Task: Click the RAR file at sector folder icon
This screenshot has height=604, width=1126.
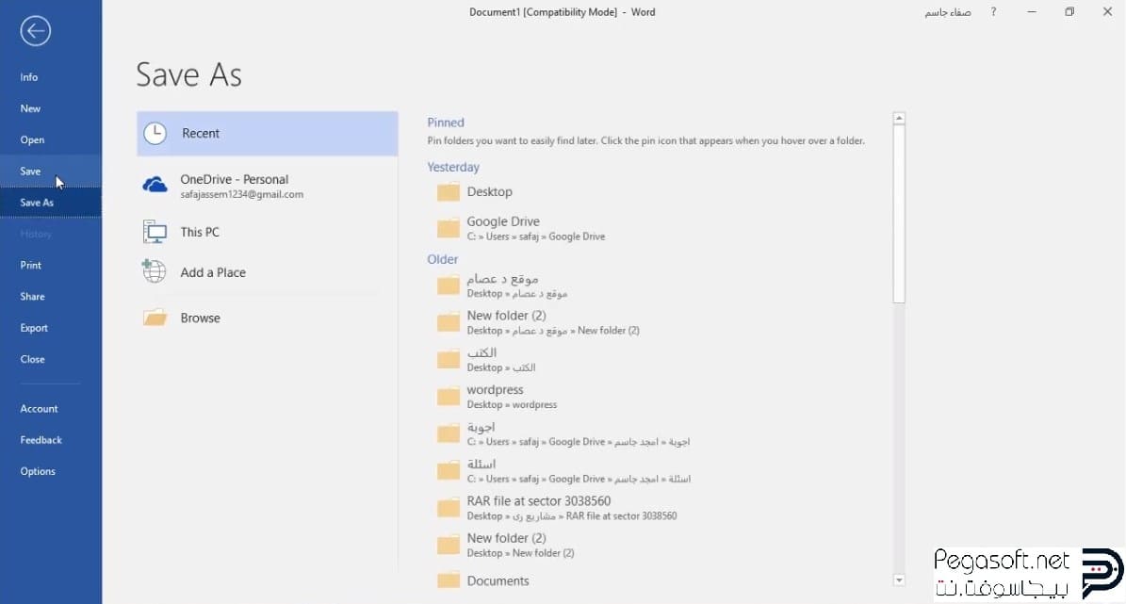Action: (449, 508)
